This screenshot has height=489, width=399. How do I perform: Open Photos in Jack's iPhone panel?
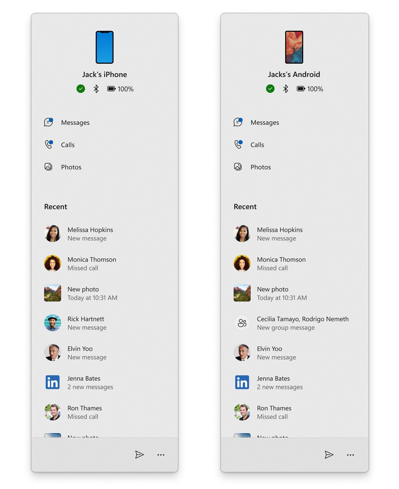tap(71, 167)
